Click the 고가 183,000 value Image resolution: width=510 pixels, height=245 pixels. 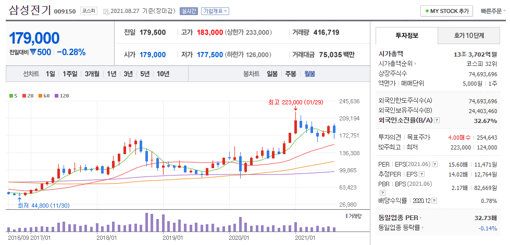click(209, 32)
